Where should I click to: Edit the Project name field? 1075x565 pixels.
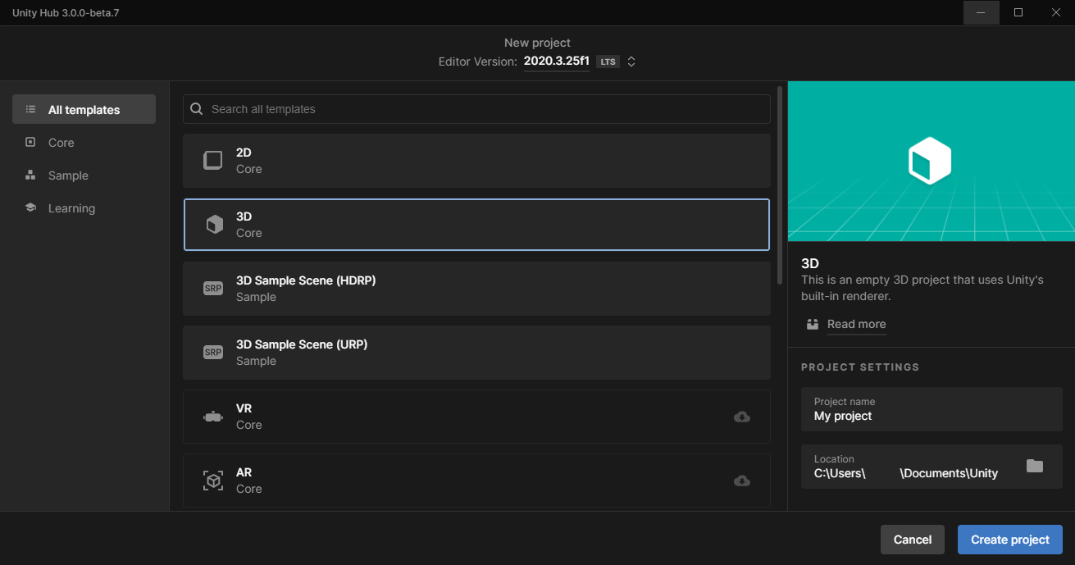pyautogui.click(x=932, y=409)
